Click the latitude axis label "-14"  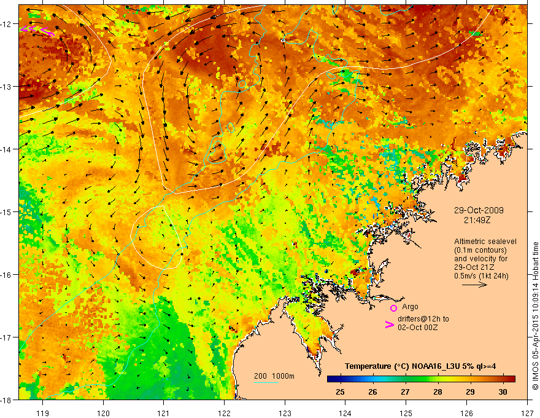[x=6, y=149]
